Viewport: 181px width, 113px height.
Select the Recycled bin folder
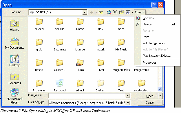tap(60, 85)
